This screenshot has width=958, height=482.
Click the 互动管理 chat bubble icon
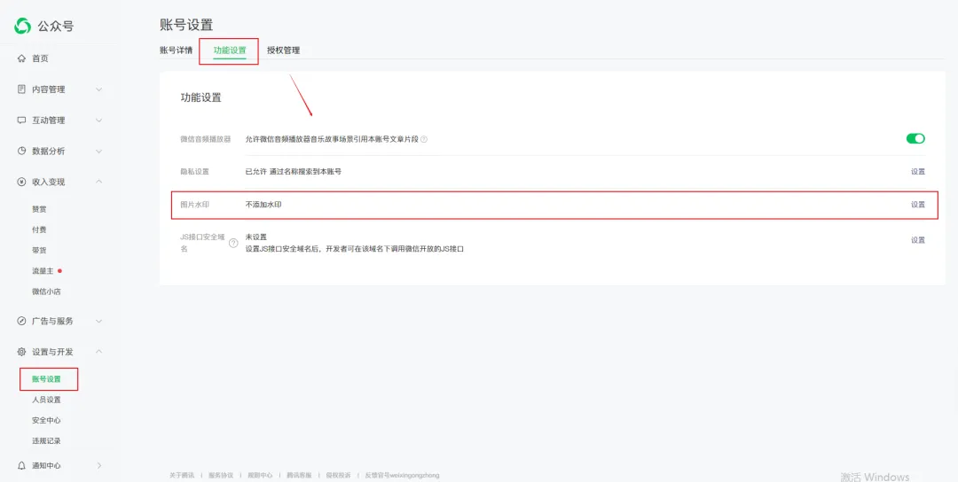point(21,120)
